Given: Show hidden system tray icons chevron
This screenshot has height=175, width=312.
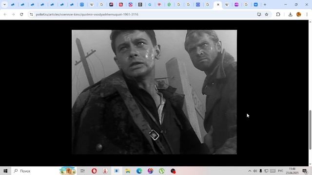Looking at the screenshot, I should coord(250,171).
